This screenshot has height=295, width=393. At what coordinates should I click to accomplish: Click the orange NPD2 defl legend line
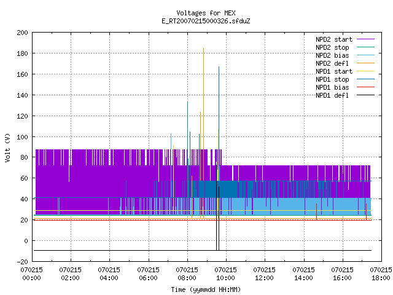tap(365, 63)
